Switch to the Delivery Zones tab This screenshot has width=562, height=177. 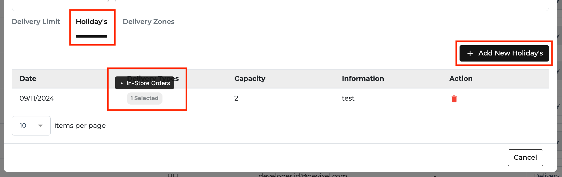click(149, 22)
